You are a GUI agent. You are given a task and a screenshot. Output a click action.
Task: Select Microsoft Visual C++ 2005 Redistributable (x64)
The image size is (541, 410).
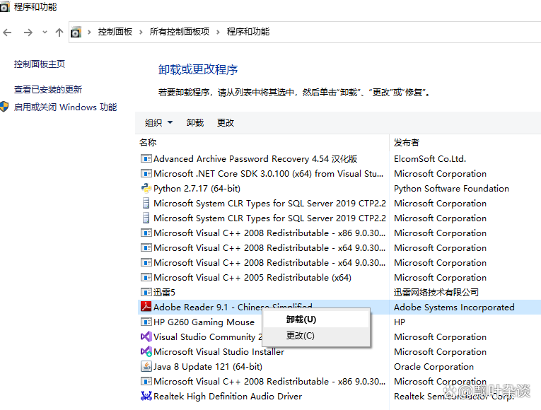252,277
